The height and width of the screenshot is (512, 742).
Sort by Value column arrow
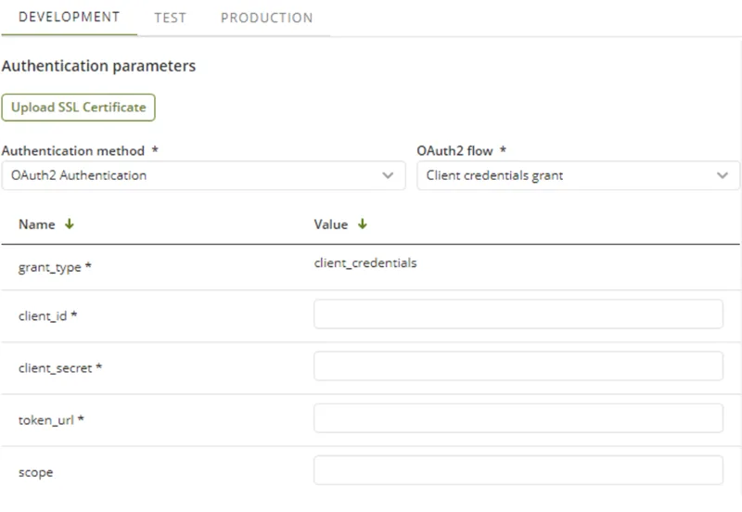coord(363,224)
